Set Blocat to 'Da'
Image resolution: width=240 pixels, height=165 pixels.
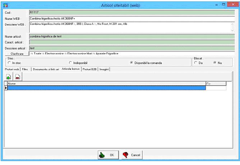[195, 63]
